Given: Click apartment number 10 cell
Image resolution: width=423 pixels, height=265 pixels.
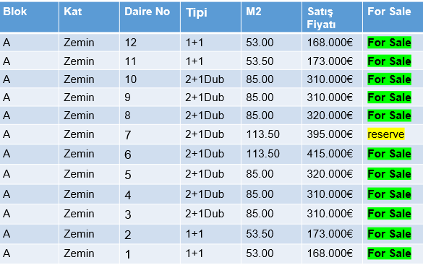Looking at the screenshot, I should pos(150,79).
